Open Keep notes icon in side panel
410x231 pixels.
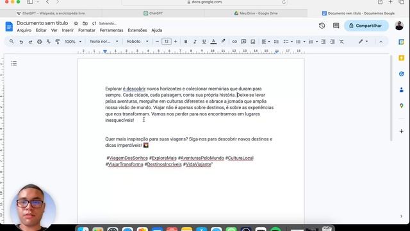click(402, 58)
